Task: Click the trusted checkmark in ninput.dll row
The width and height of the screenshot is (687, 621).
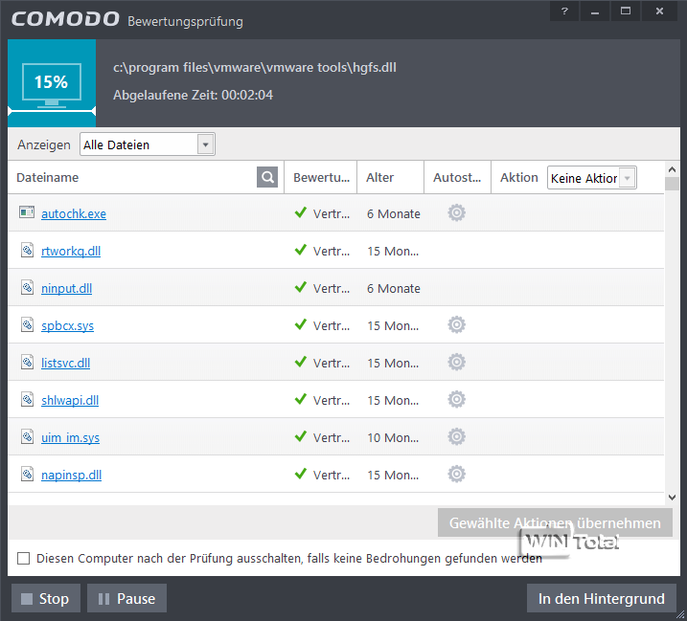Action: tap(301, 287)
